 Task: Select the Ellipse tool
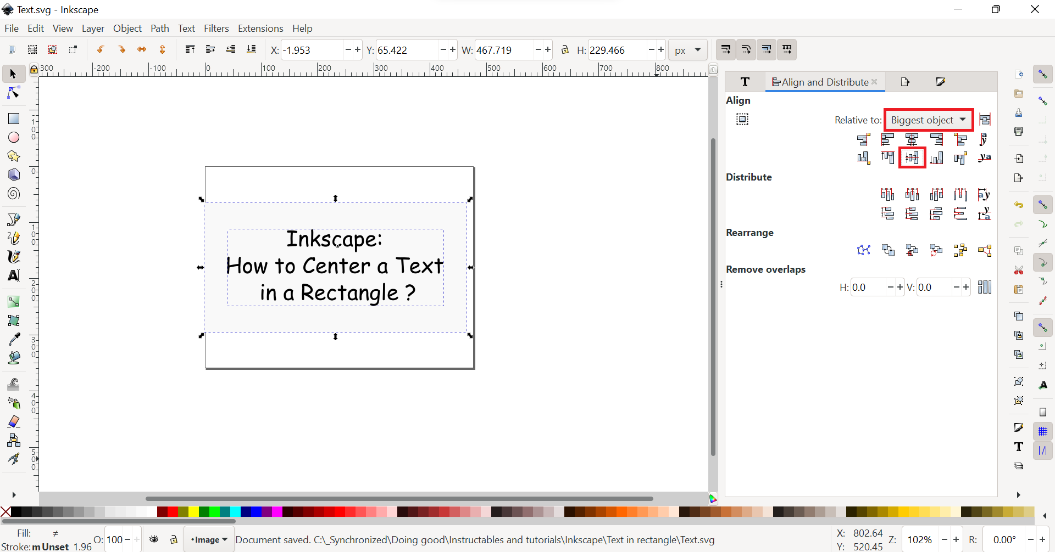coord(13,137)
